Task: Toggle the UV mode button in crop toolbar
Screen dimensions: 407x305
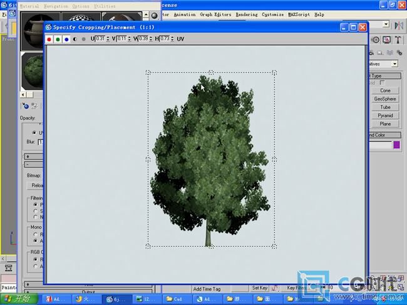Action: click(x=180, y=39)
